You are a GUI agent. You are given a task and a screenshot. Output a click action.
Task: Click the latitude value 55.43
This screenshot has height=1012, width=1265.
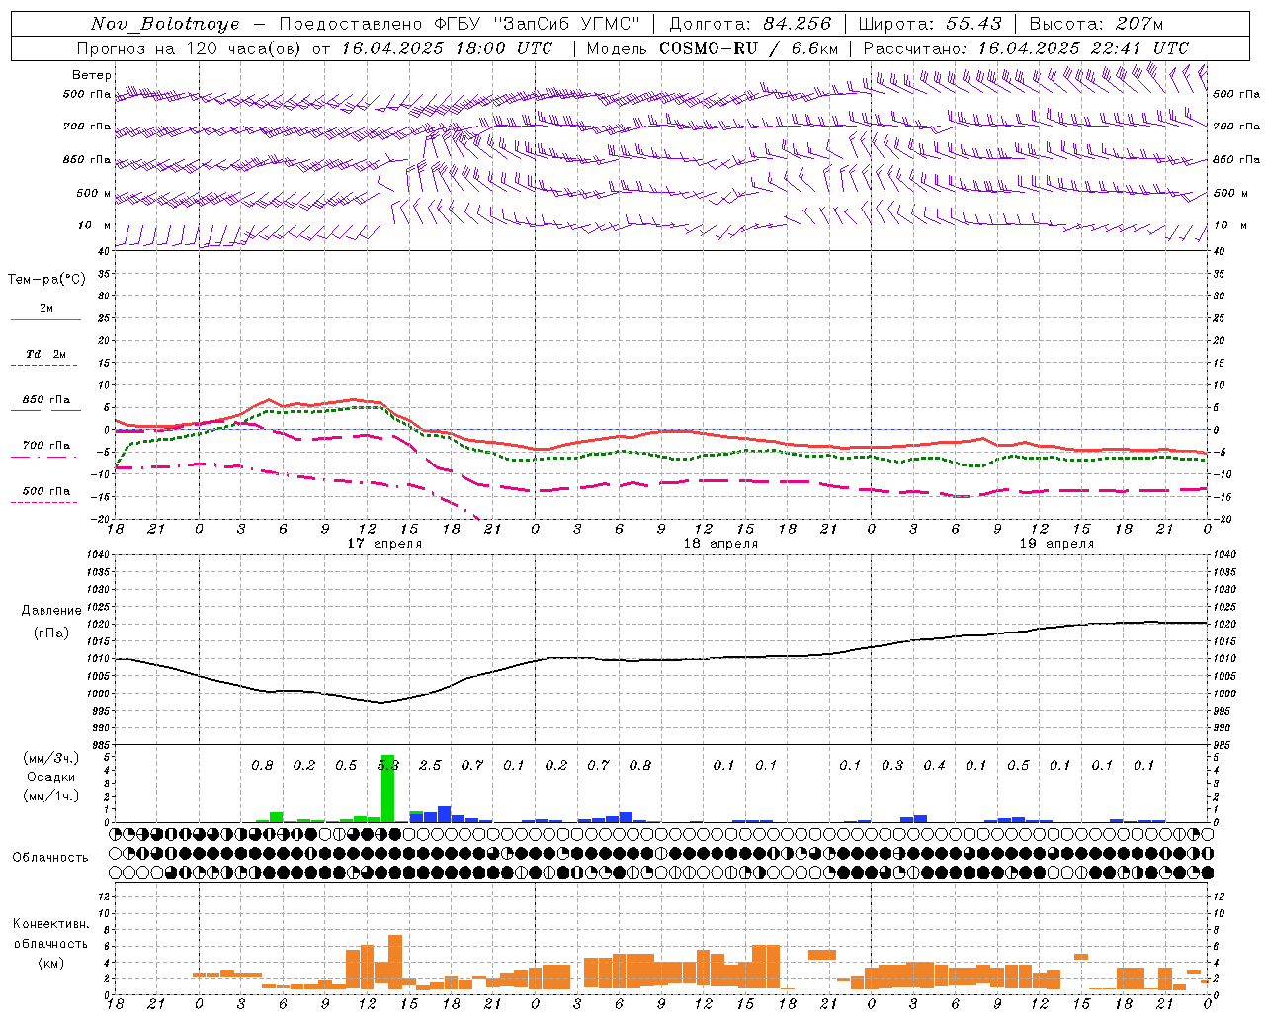(973, 24)
